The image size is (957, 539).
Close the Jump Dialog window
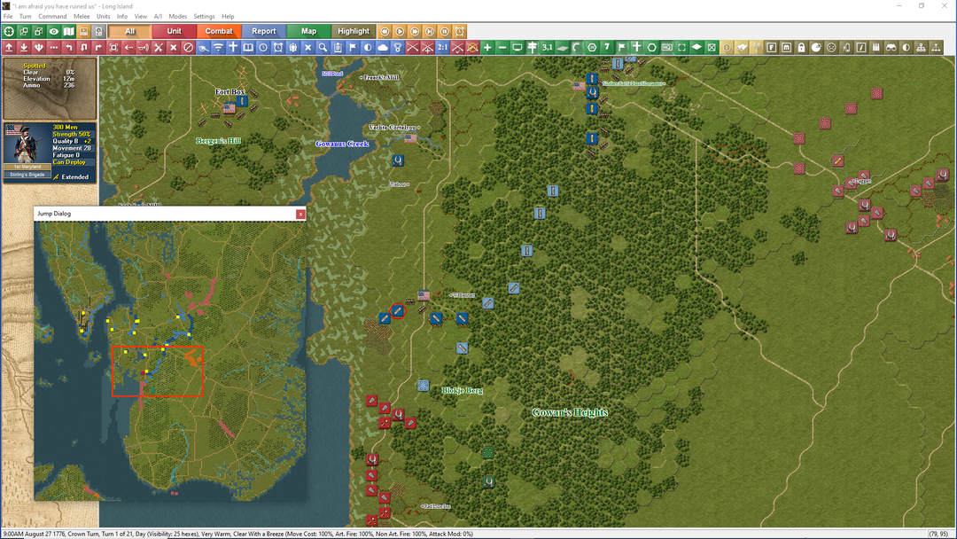[x=300, y=214]
